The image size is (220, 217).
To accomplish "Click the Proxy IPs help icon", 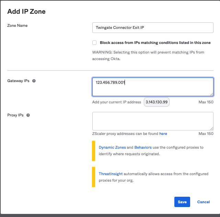I will tap(28, 115).
